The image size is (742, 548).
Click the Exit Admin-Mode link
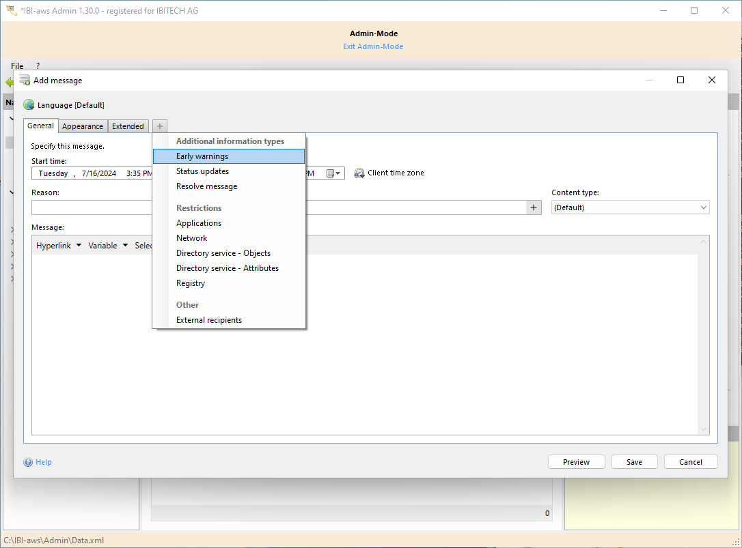(372, 46)
